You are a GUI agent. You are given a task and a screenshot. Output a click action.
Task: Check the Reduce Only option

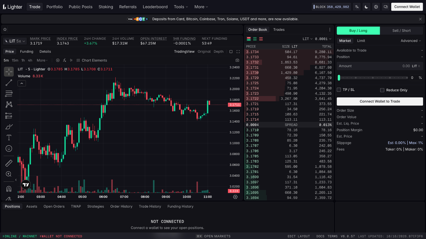click(x=382, y=90)
